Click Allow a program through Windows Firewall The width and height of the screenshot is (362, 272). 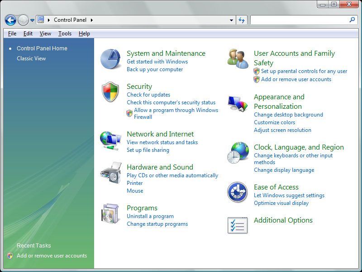pos(176,113)
